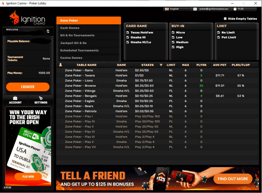This screenshot has width=262, height=193.
Task: Select Zone Poker - Texans table
Action: (157, 75)
